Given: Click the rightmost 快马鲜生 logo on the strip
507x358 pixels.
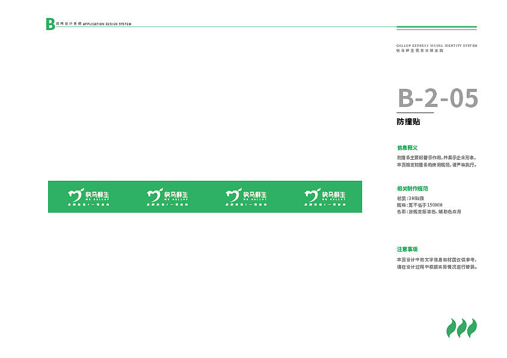Looking at the screenshot, I should coord(325,197).
